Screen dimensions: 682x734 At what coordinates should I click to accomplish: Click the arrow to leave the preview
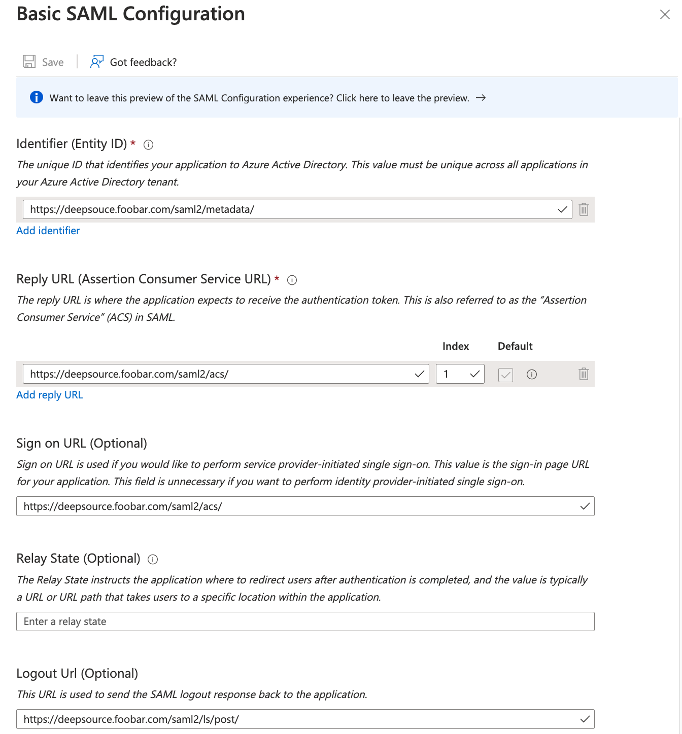pos(481,98)
